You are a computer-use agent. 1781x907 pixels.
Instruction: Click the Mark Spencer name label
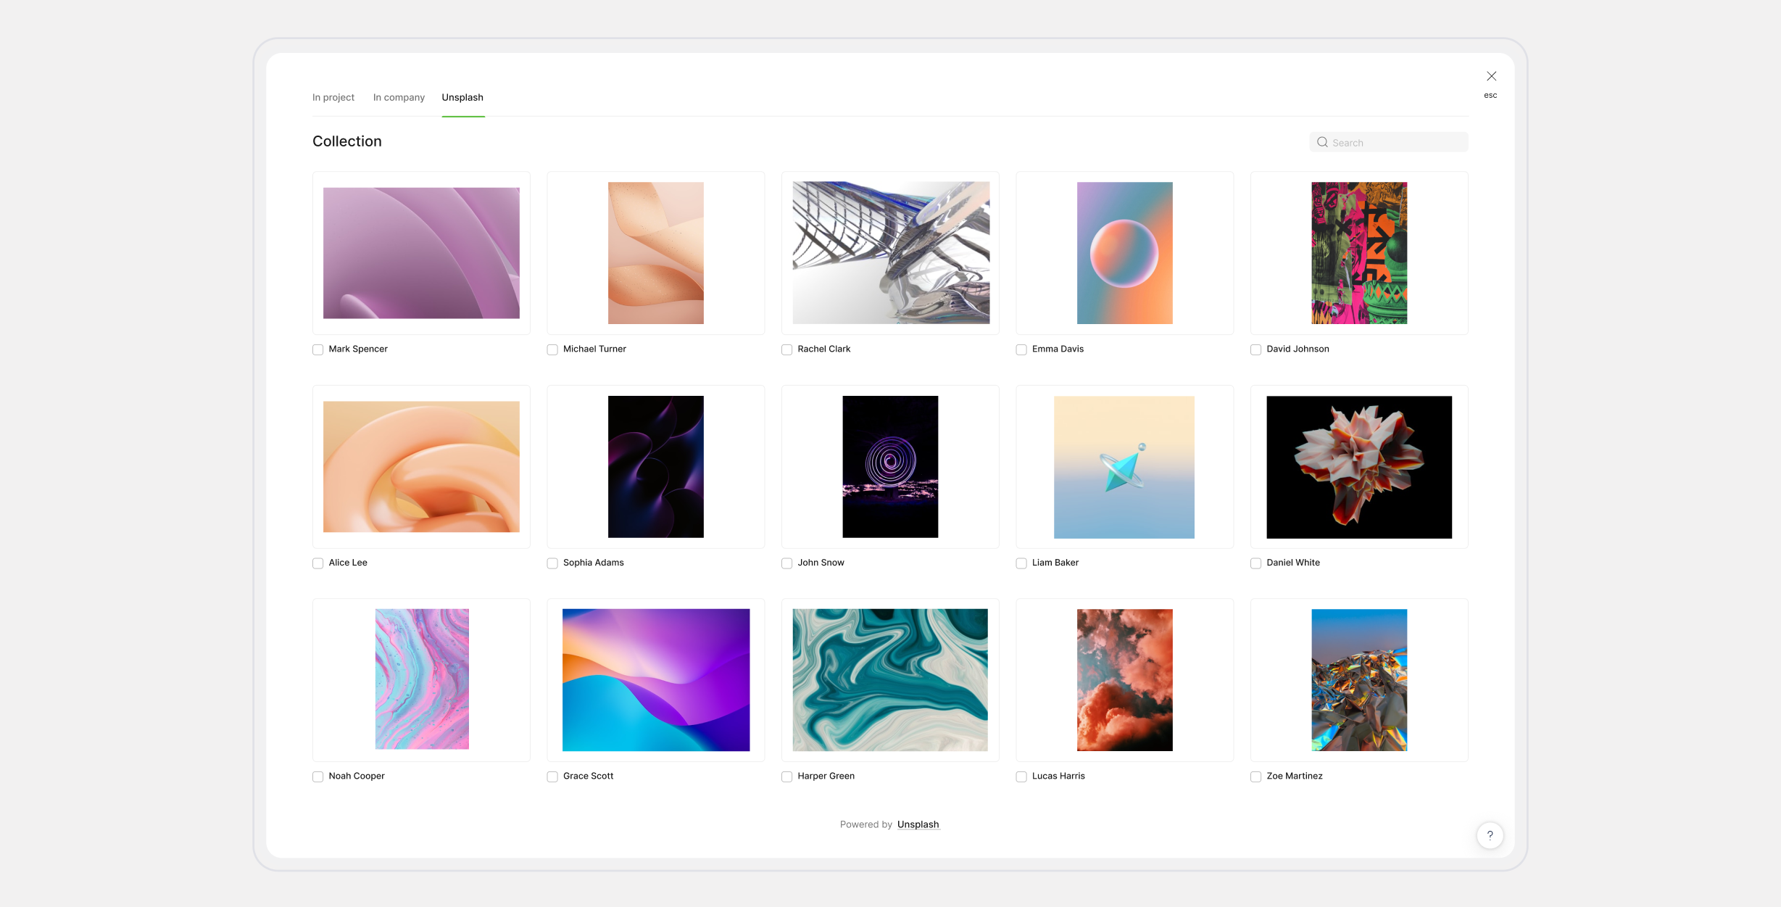click(358, 349)
